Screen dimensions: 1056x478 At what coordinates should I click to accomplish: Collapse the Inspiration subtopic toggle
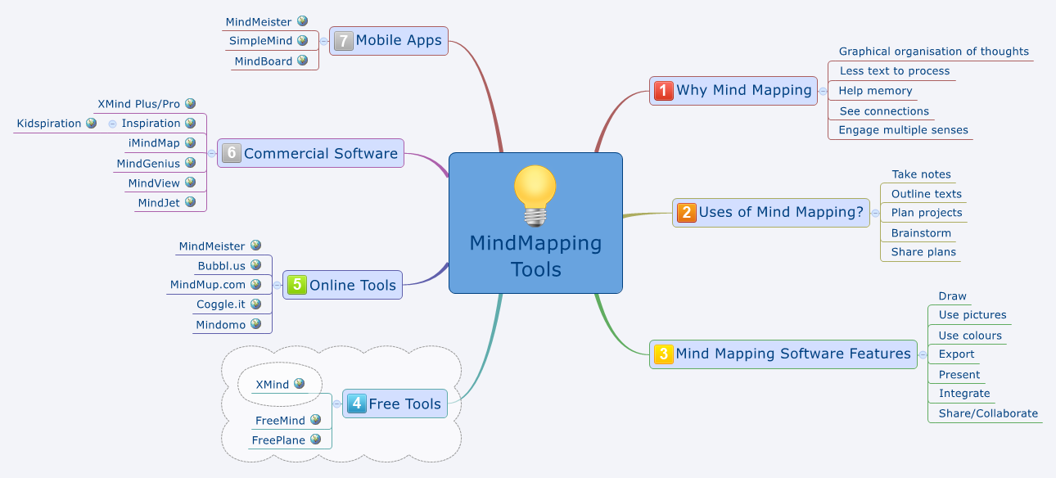click(112, 124)
